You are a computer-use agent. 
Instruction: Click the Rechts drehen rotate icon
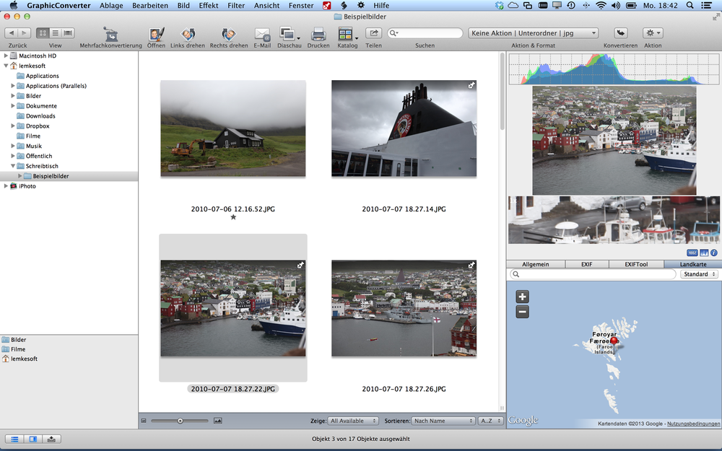[228, 34]
